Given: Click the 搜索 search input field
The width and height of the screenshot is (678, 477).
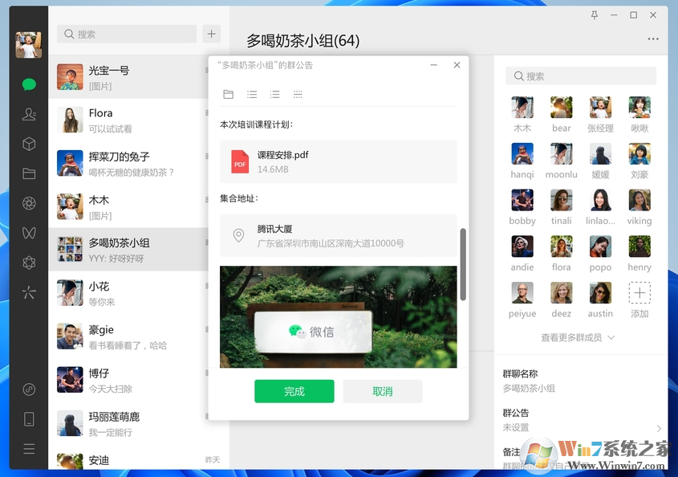Looking at the screenshot, I should click(x=128, y=34).
